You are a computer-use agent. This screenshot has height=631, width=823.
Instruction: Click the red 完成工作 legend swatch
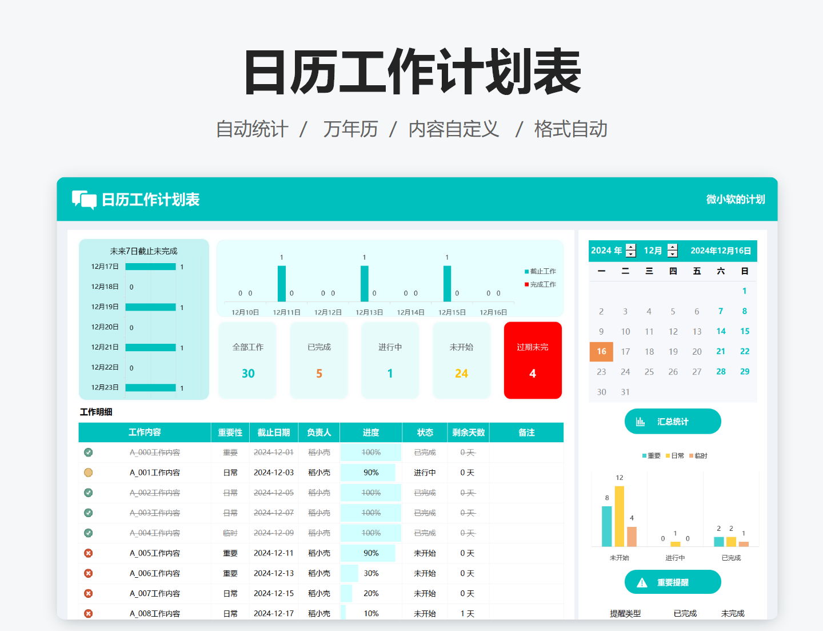point(526,284)
